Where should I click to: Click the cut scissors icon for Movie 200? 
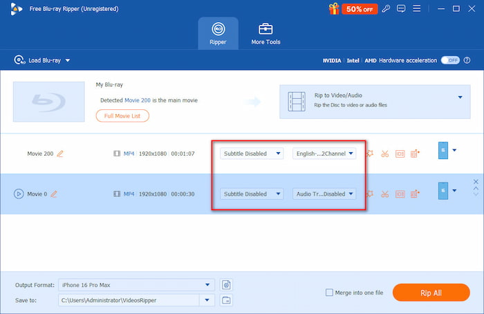point(385,154)
